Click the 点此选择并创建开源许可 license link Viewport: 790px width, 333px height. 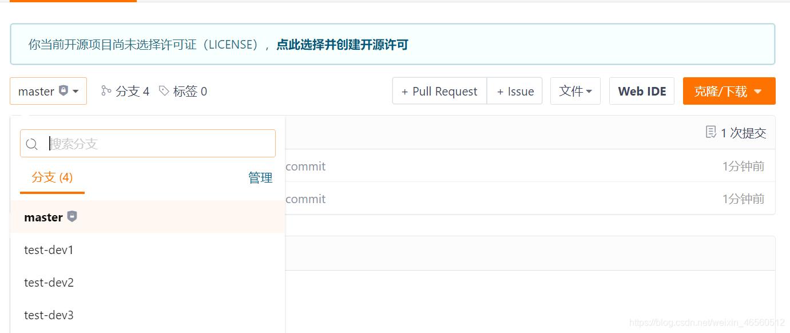click(342, 45)
